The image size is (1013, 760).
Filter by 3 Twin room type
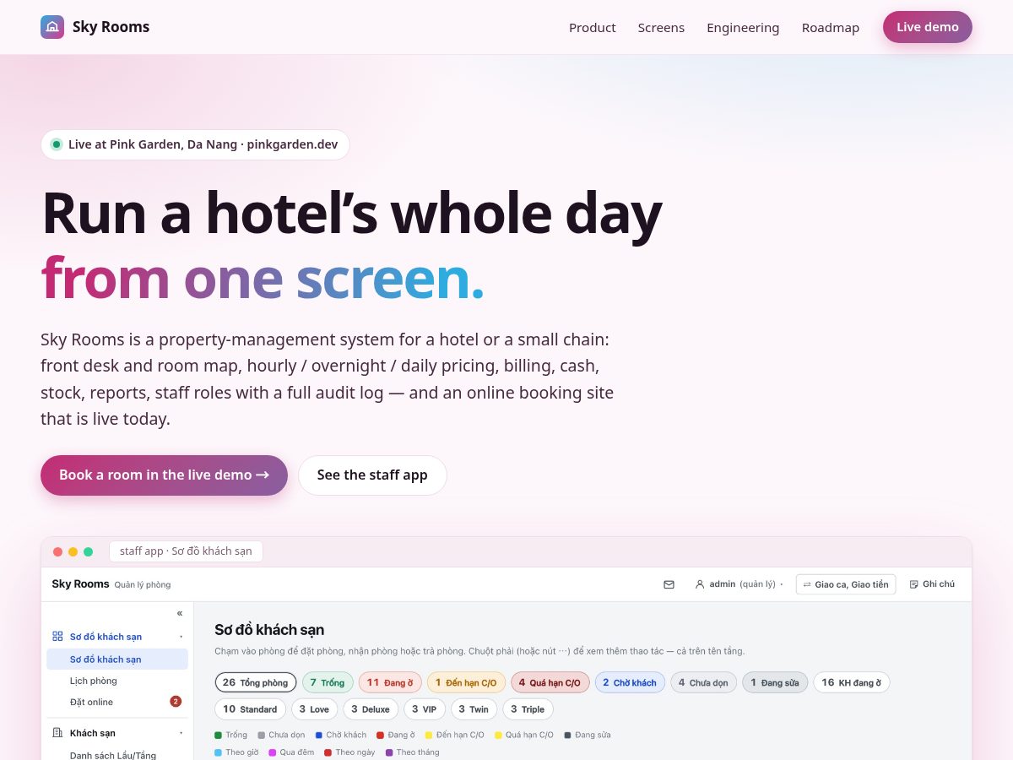tap(474, 709)
